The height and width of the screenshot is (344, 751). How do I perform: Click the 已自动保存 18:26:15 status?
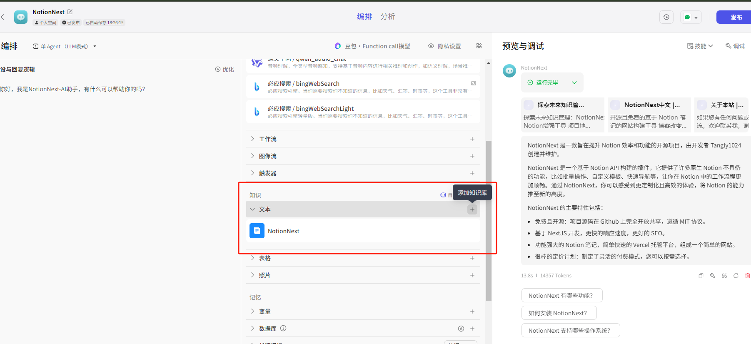[105, 22]
